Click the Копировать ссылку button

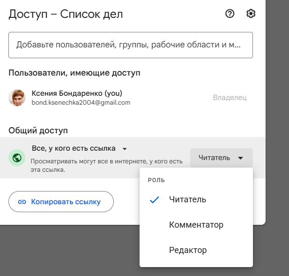point(61,202)
